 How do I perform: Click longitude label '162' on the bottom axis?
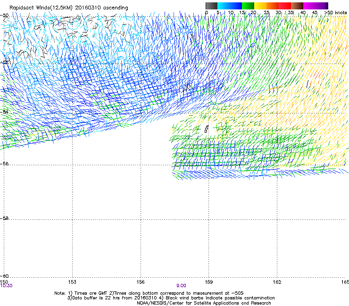[x=277, y=282]
